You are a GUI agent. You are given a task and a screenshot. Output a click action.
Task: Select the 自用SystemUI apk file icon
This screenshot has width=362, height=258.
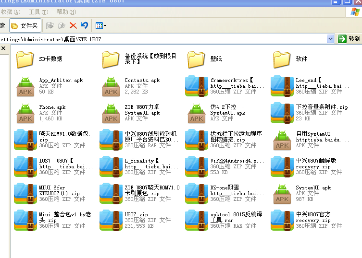tap(282, 141)
